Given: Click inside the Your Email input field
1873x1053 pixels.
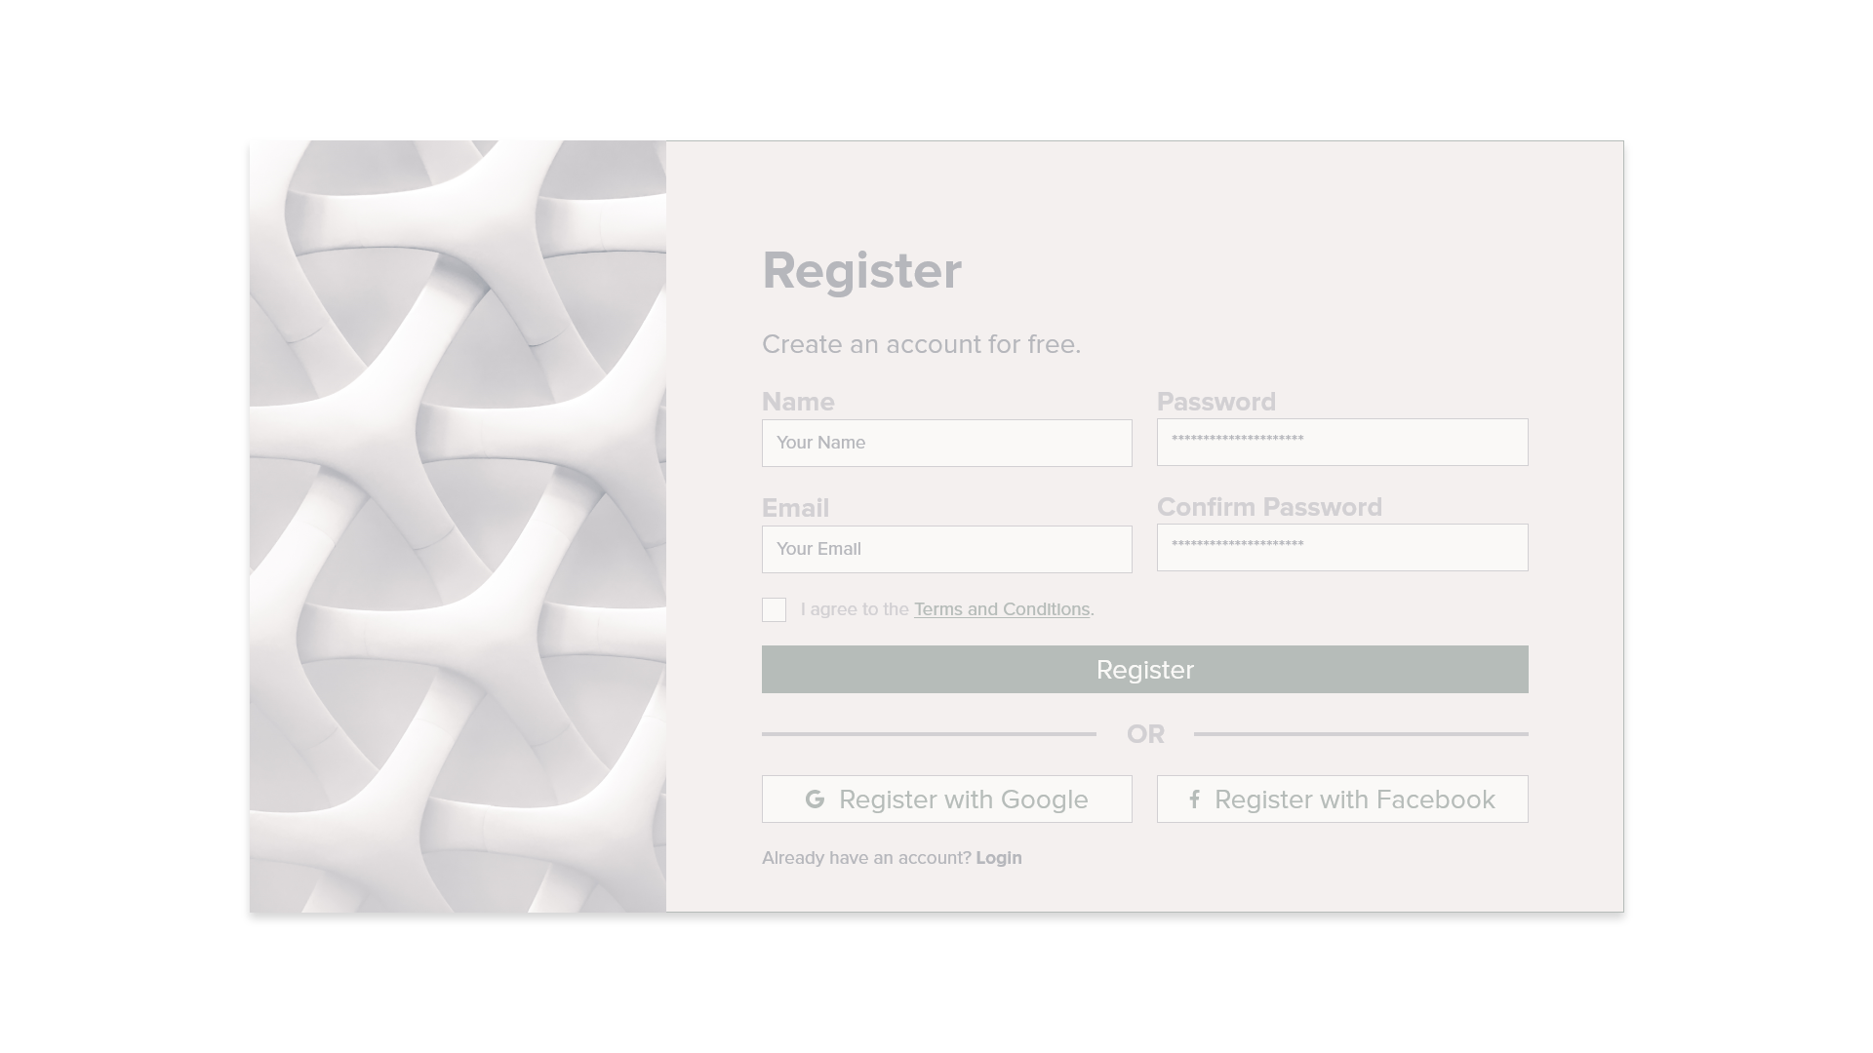Looking at the screenshot, I should pyautogui.click(x=945, y=549).
